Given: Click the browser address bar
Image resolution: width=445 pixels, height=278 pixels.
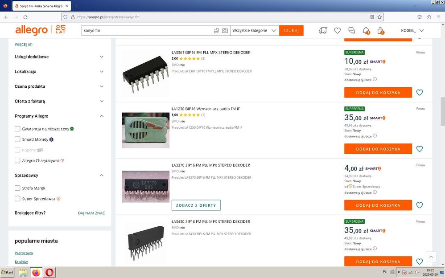Looking at the screenshot, I should coord(222,17).
